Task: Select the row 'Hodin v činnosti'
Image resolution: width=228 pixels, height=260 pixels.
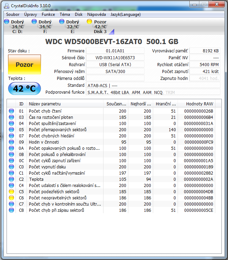Action: (111, 142)
